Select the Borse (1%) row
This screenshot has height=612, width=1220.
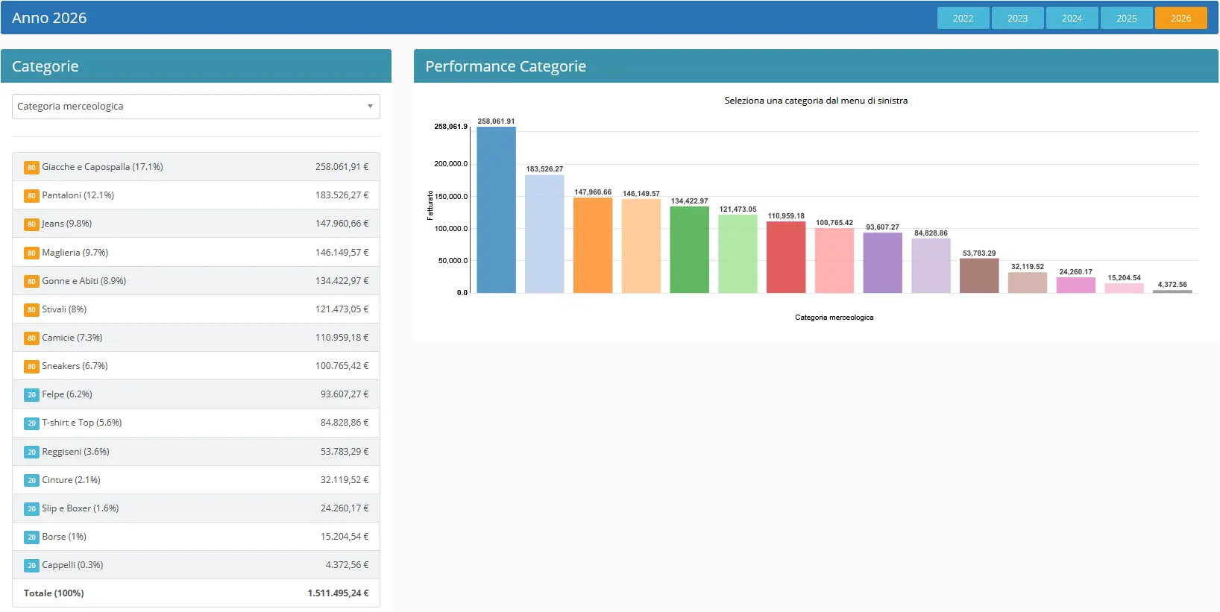pos(196,537)
